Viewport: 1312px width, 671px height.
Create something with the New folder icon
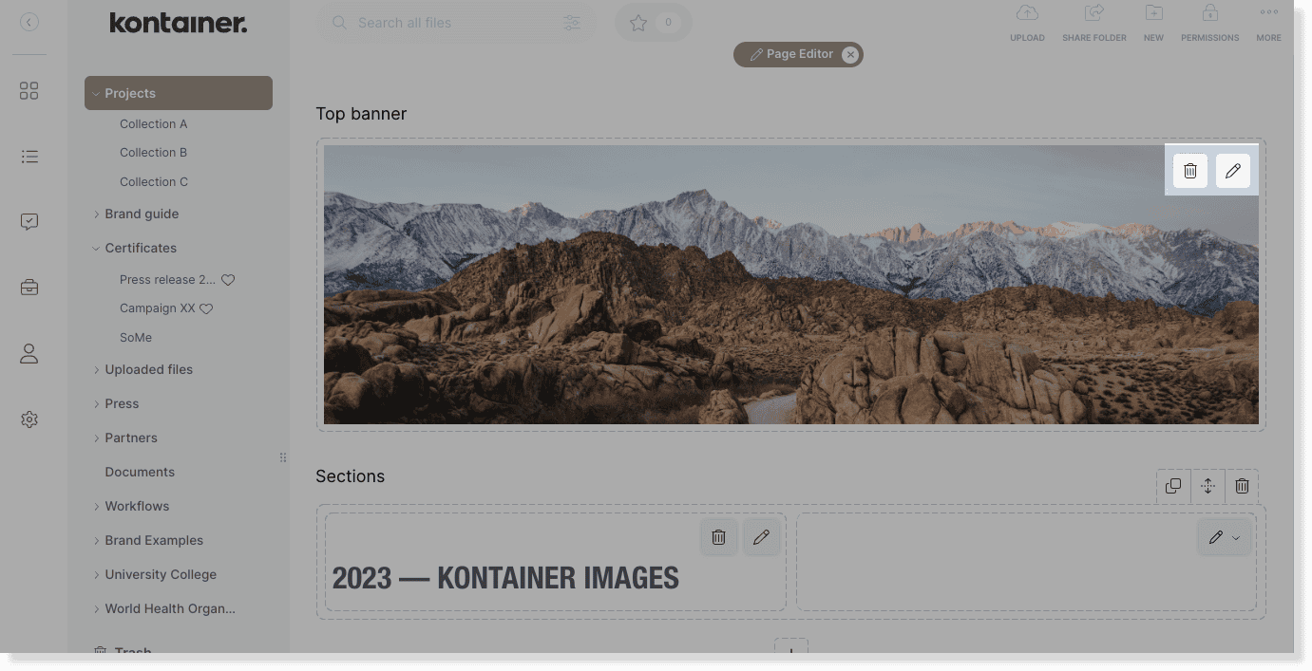point(1153,21)
